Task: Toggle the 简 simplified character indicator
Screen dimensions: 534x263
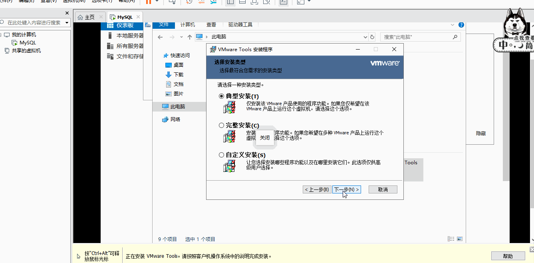Action: pyautogui.click(x=529, y=45)
